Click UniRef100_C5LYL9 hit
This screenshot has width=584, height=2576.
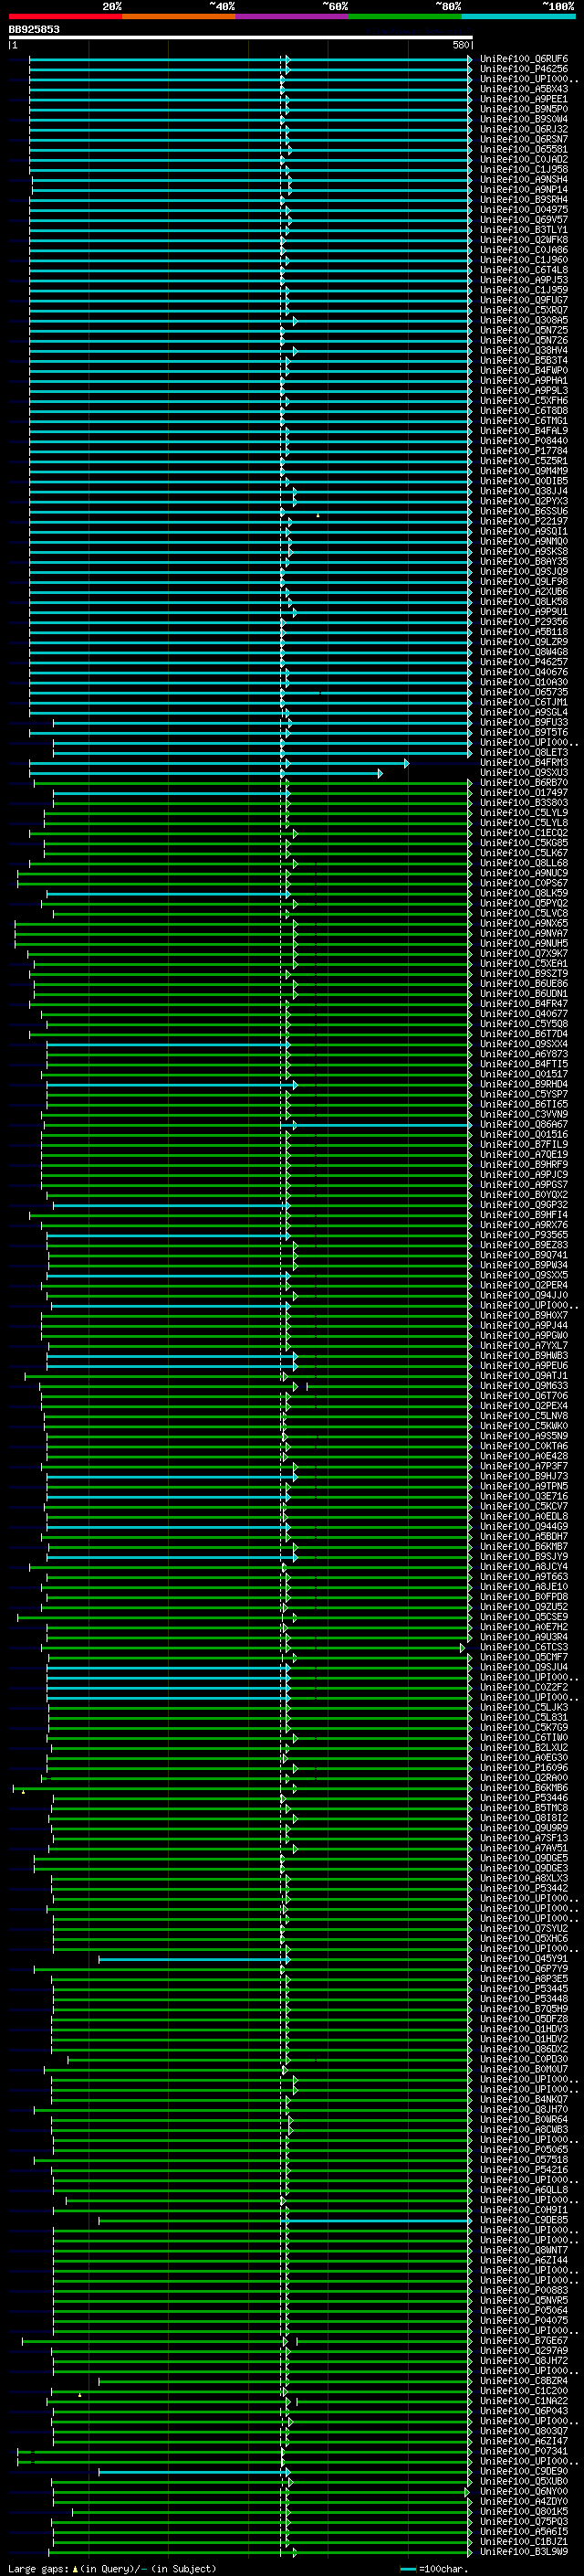point(523,813)
